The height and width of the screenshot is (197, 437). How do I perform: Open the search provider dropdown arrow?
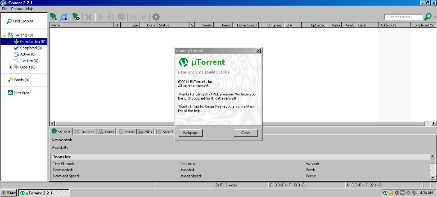(435, 17)
